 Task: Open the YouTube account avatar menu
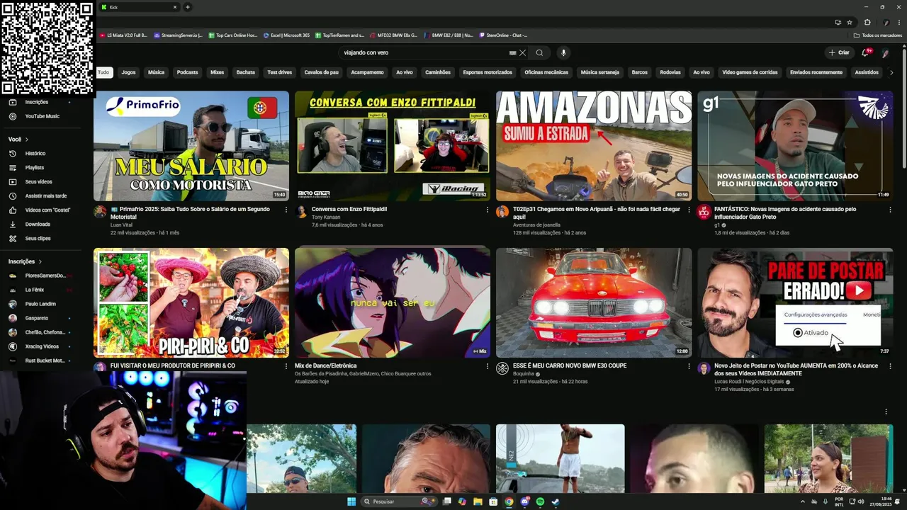pos(885,52)
